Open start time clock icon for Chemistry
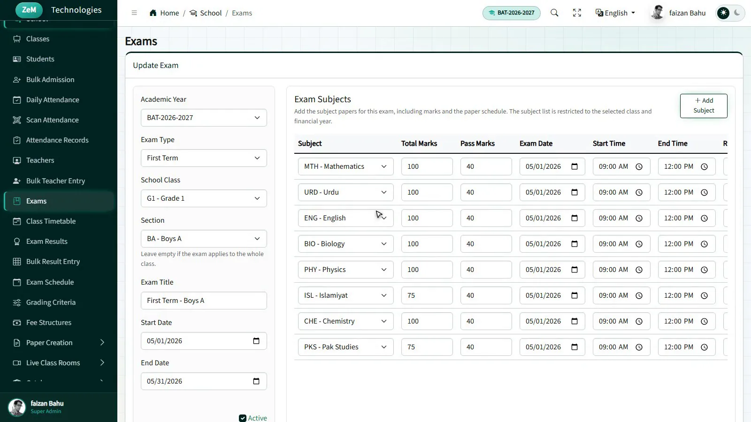Screen dimensions: 751x422 pos(639,321)
